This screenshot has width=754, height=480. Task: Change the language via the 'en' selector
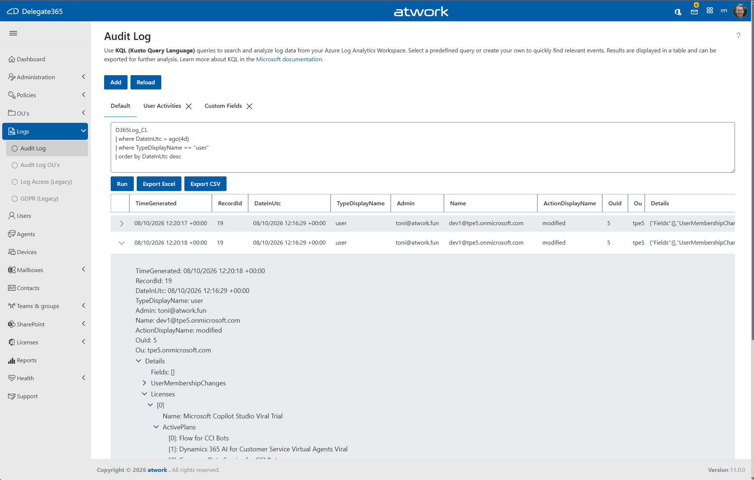(x=724, y=11)
